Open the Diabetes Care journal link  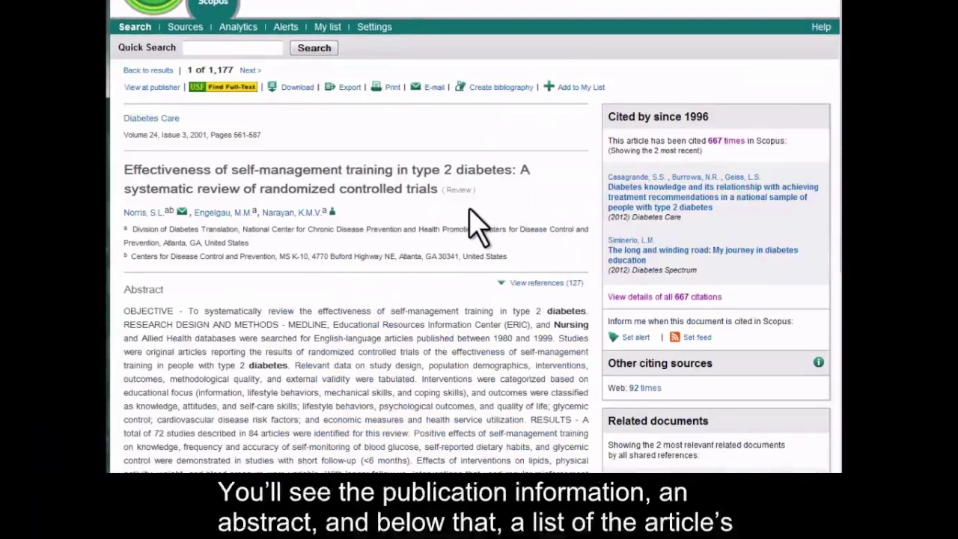coord(151,118)
